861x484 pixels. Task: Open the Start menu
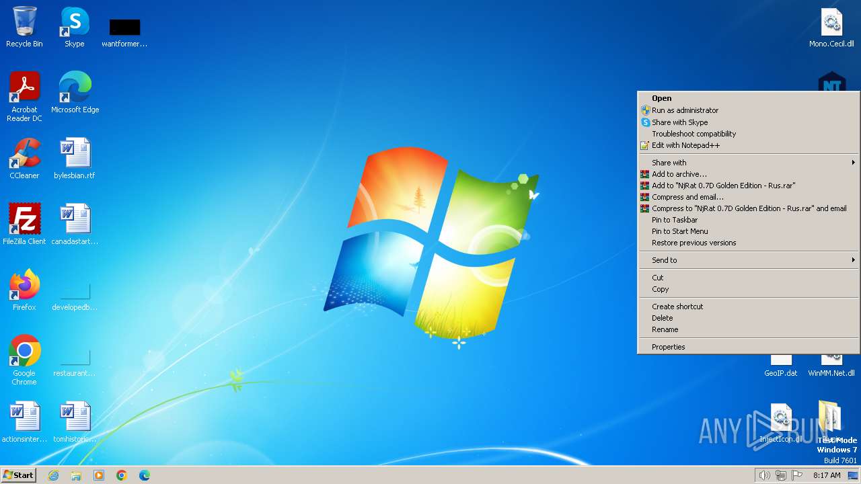(19, 475)
